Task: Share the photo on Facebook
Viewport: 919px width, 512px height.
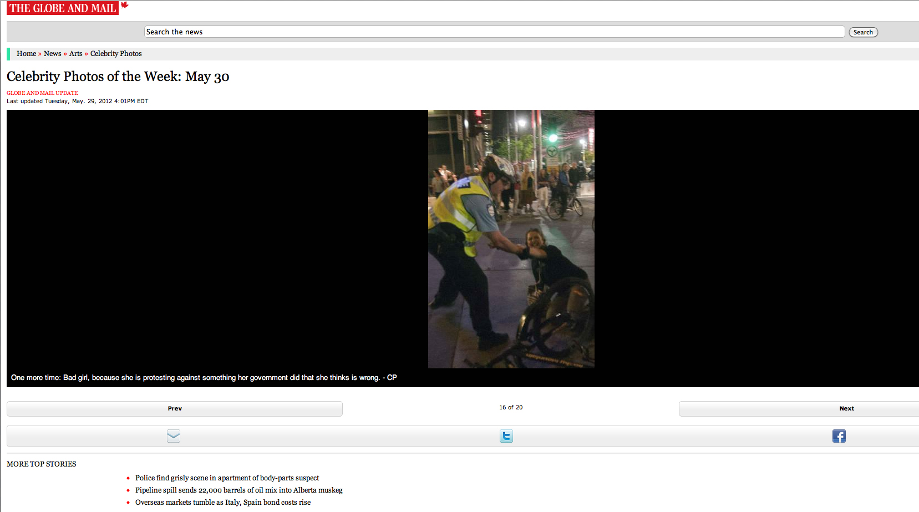Action: pos(839,436)
